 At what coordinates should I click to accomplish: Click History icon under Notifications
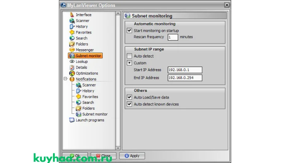(78, 91)
